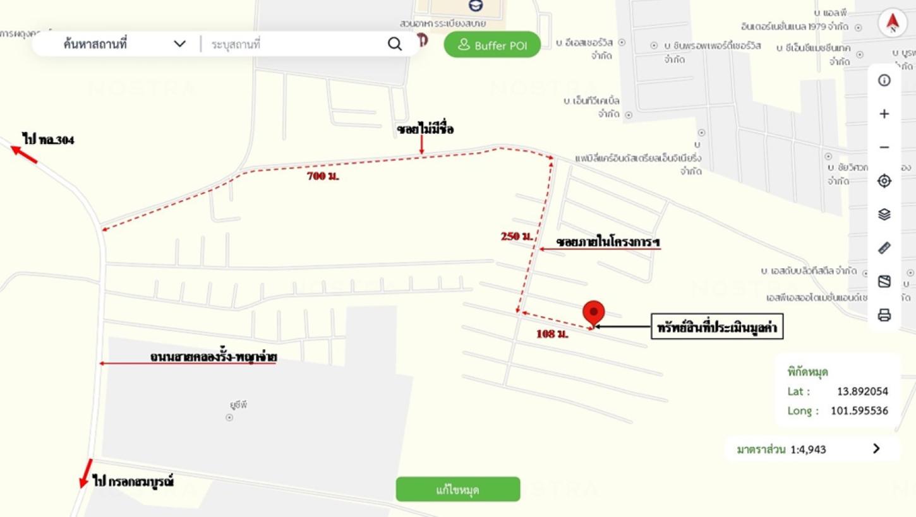Open the map layers icon
The height and width of the screenshot is (517, 916).
click(x=884, y=215)
